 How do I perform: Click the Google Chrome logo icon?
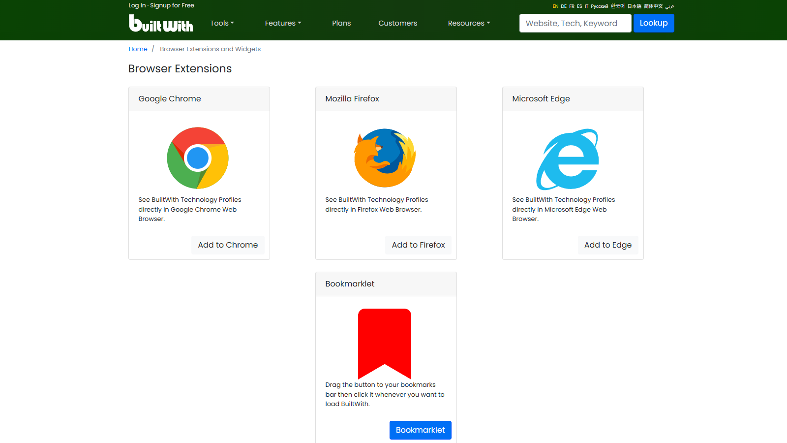pos(198,158)
